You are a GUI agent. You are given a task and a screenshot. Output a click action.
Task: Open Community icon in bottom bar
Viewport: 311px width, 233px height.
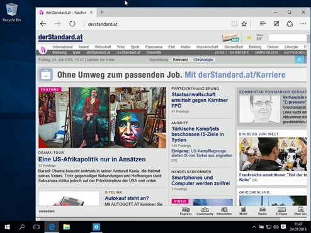click(x=205, y=211)
